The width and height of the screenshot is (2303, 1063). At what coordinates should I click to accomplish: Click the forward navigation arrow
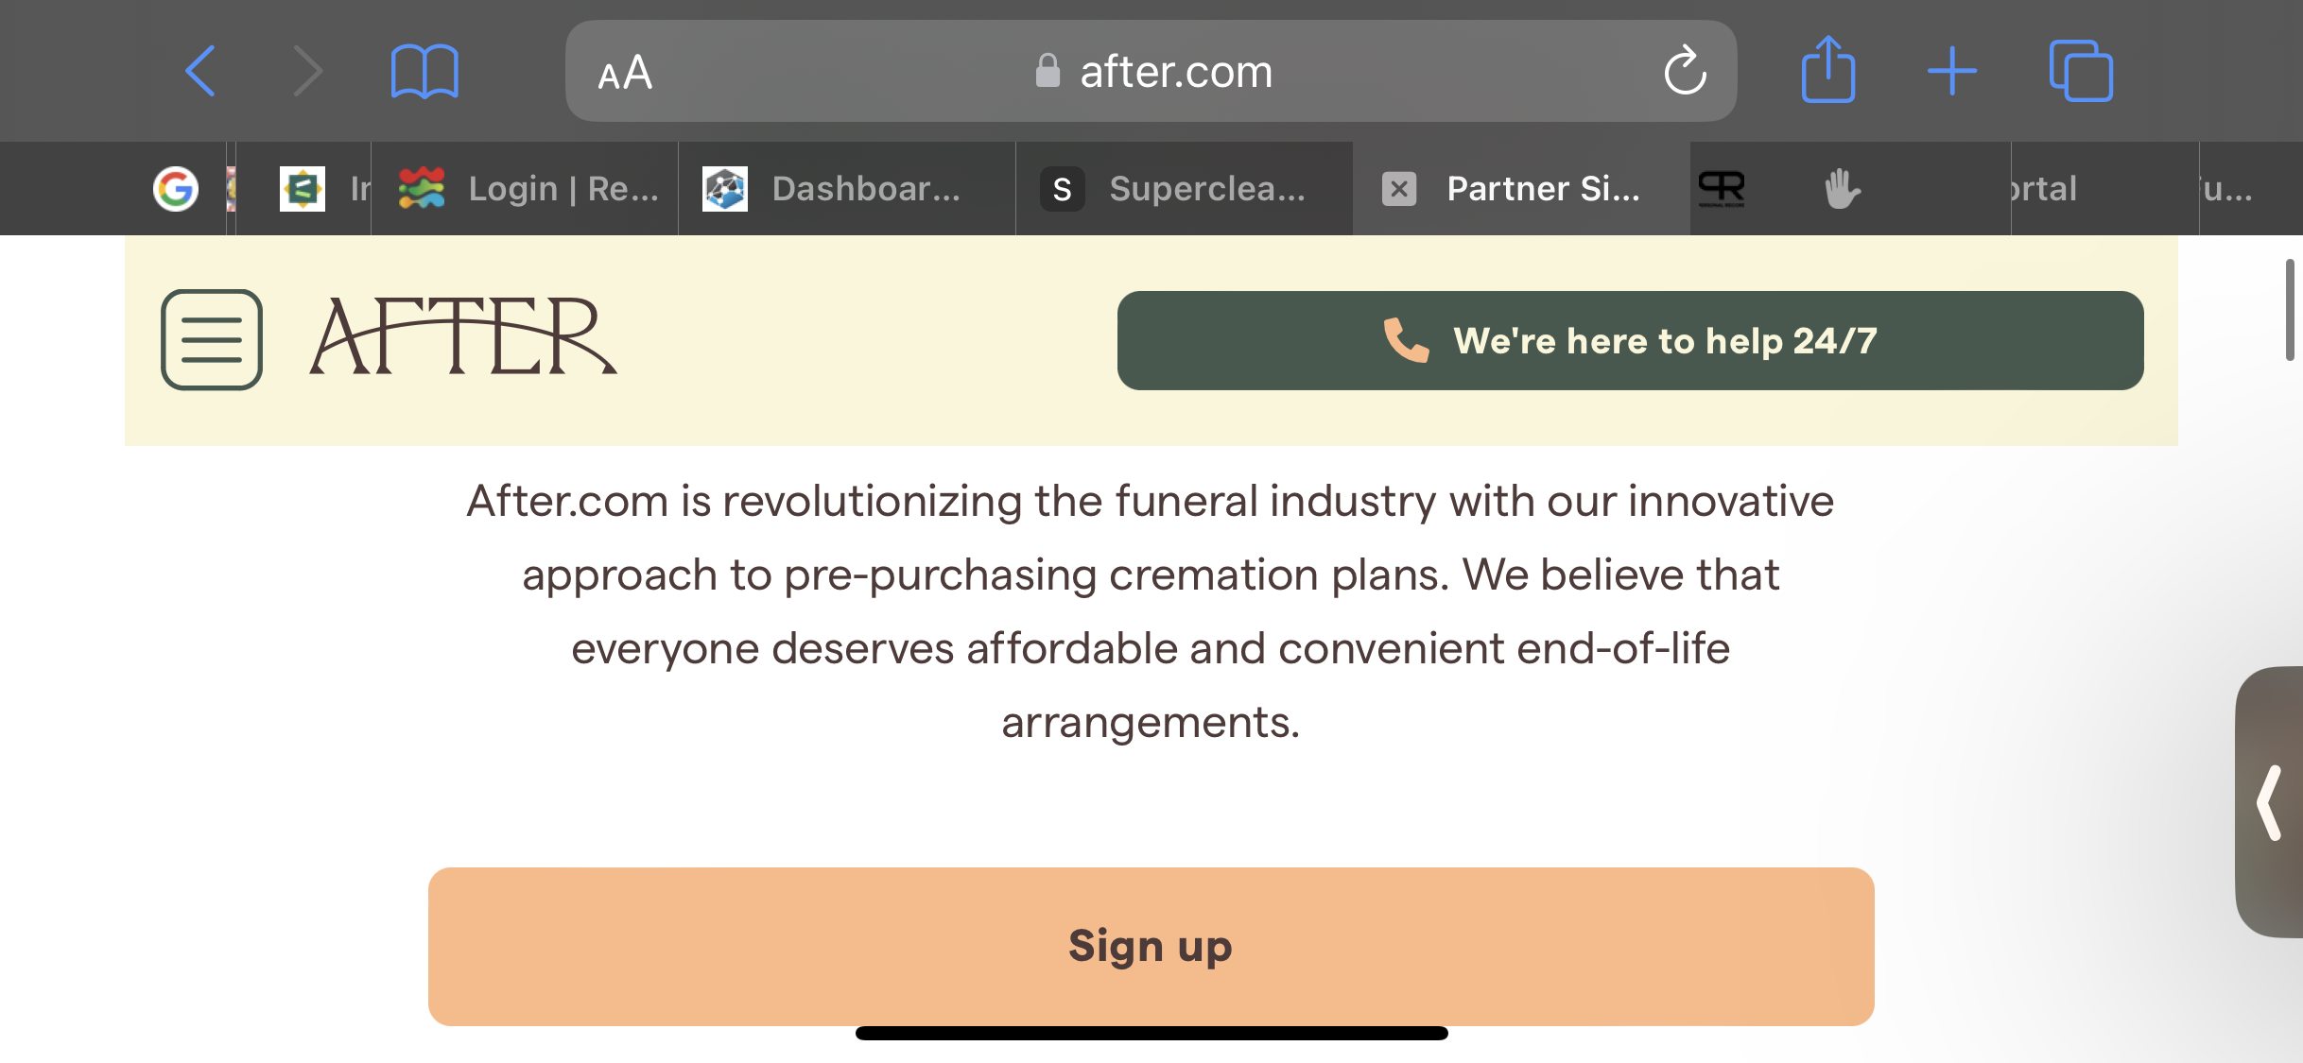(x=308, y=71)
